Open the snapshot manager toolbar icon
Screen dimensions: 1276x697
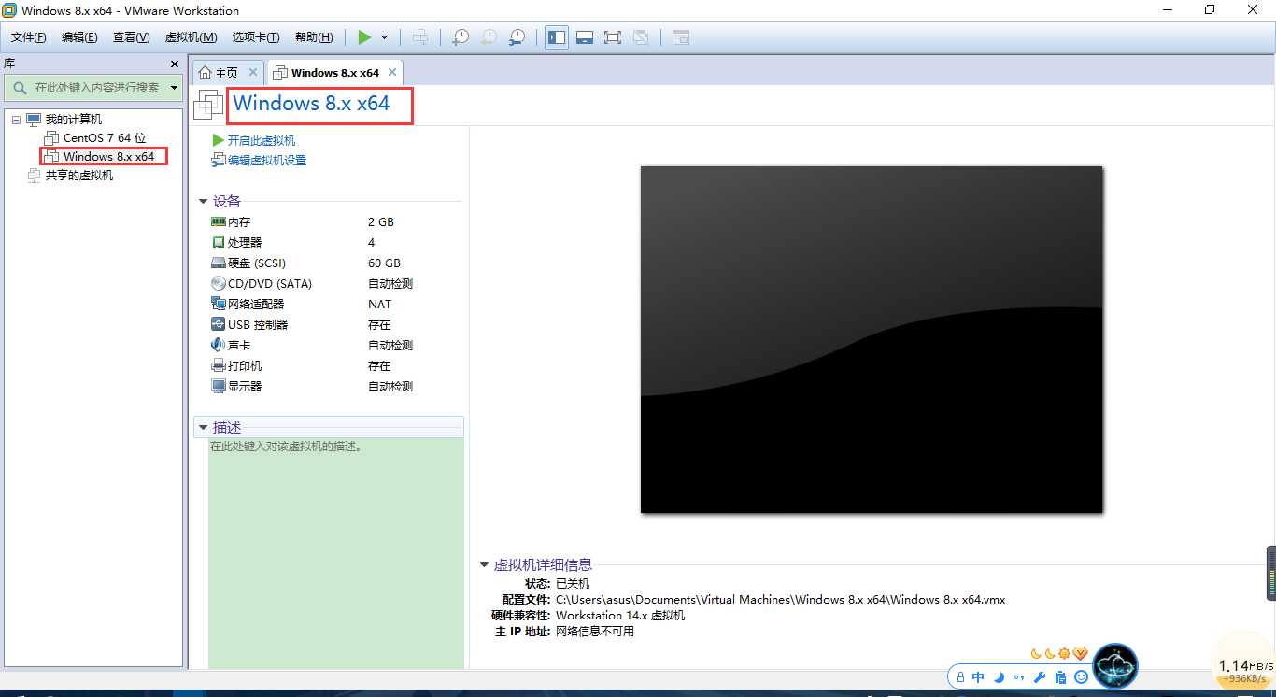coord(517,37)
